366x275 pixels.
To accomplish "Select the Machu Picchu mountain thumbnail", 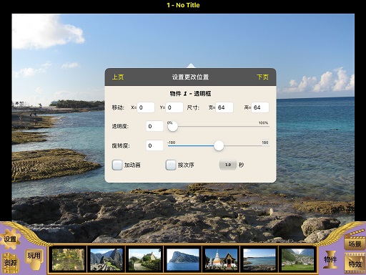I will point(107,259).
